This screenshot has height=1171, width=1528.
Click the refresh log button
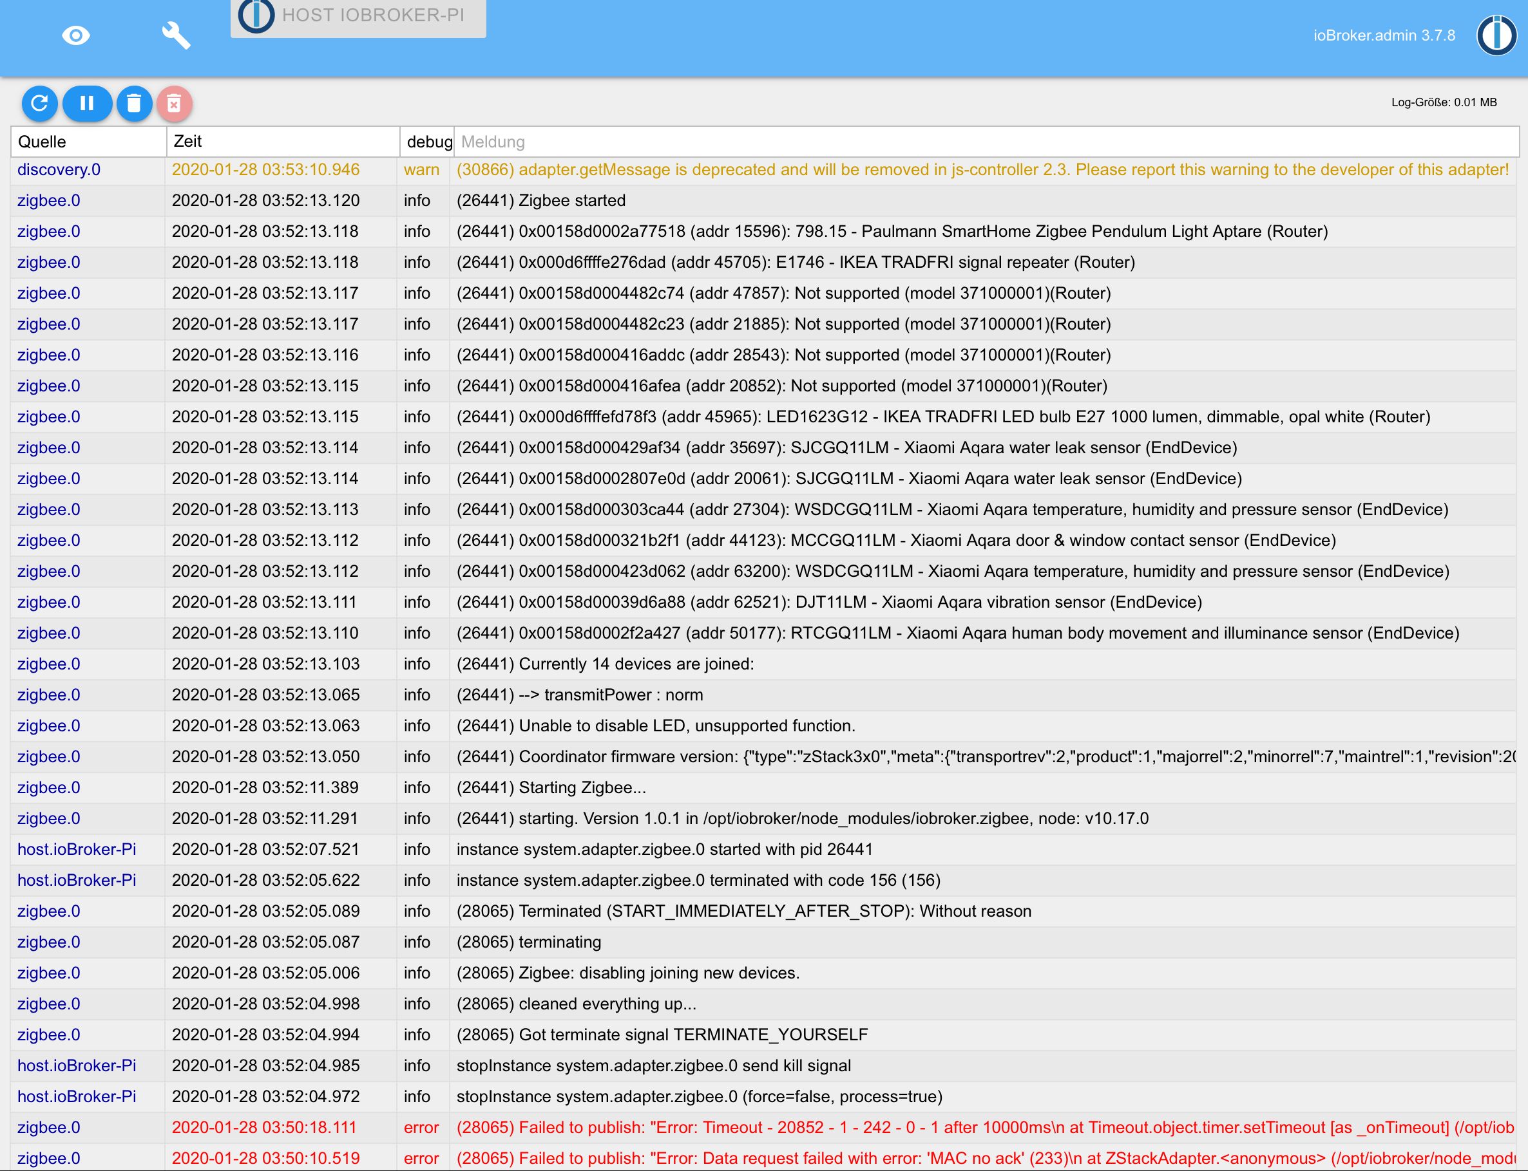[x=40, y=103]
